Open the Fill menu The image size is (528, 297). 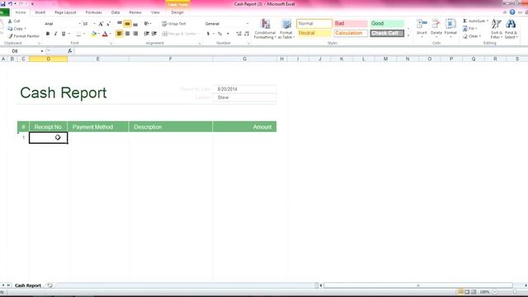pos(470,29)
